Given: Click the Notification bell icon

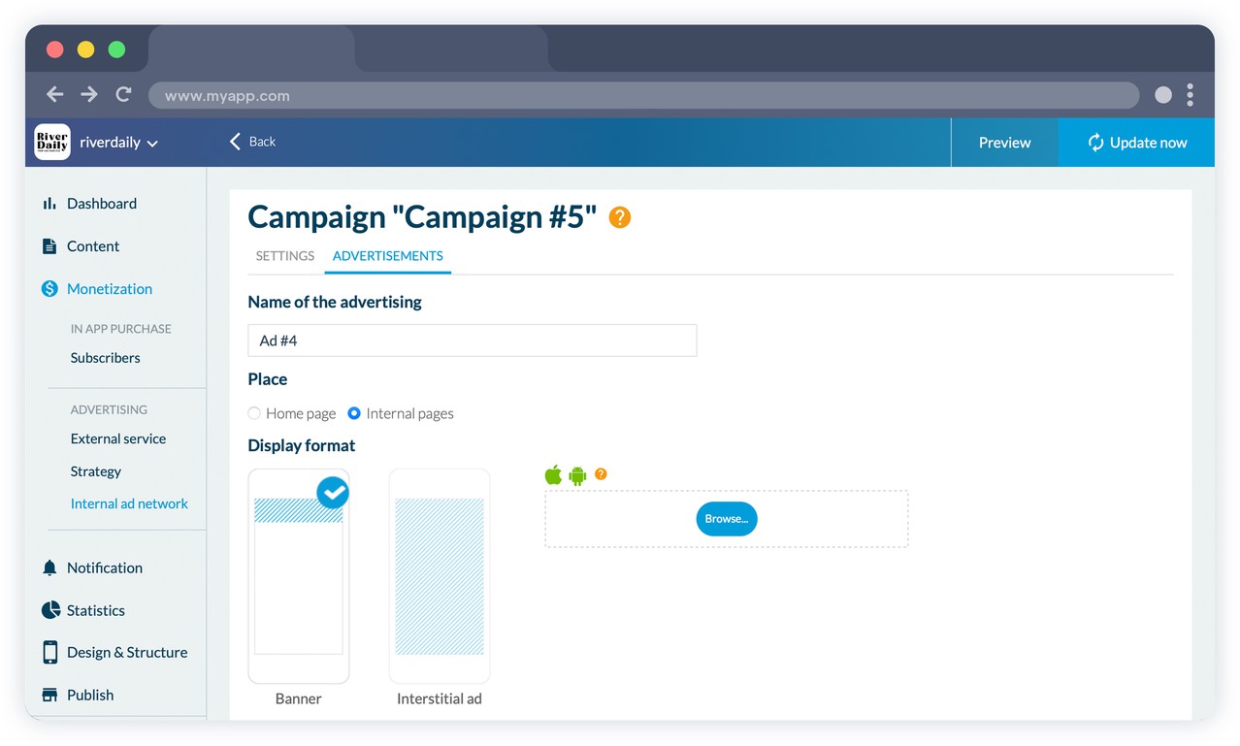Looking at the screenshot, I should 49,568.
